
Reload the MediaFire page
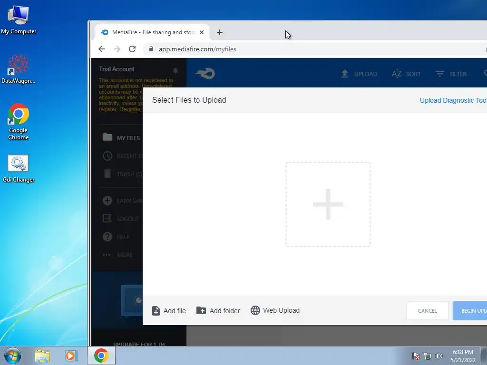tap(132, 49)
